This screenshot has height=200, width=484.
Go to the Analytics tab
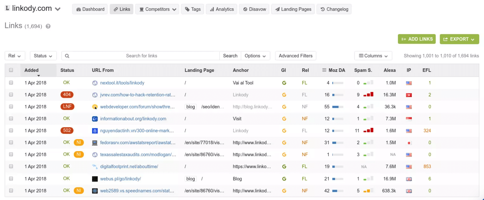pyautogui.click(x=221, y=9)
